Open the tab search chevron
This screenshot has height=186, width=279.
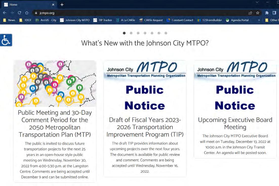pyautogui.click(x=257, y=2)
